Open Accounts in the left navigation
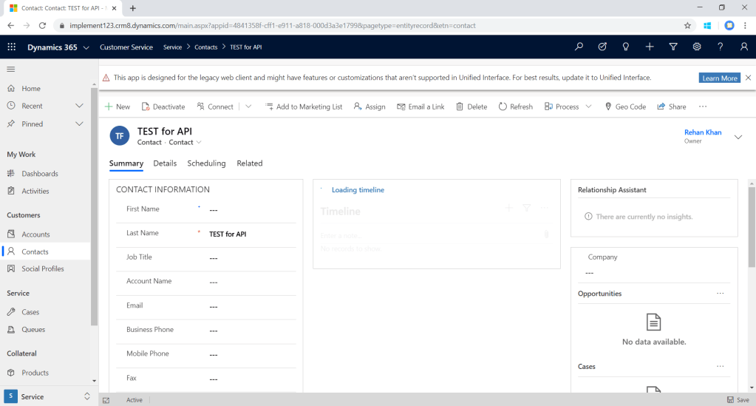Screen dimensions: 756x406 click(35, 234)
